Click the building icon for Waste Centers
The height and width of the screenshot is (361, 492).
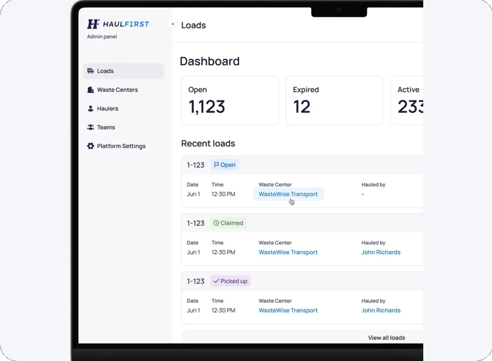pyautogui.click(x=90, y=90)
